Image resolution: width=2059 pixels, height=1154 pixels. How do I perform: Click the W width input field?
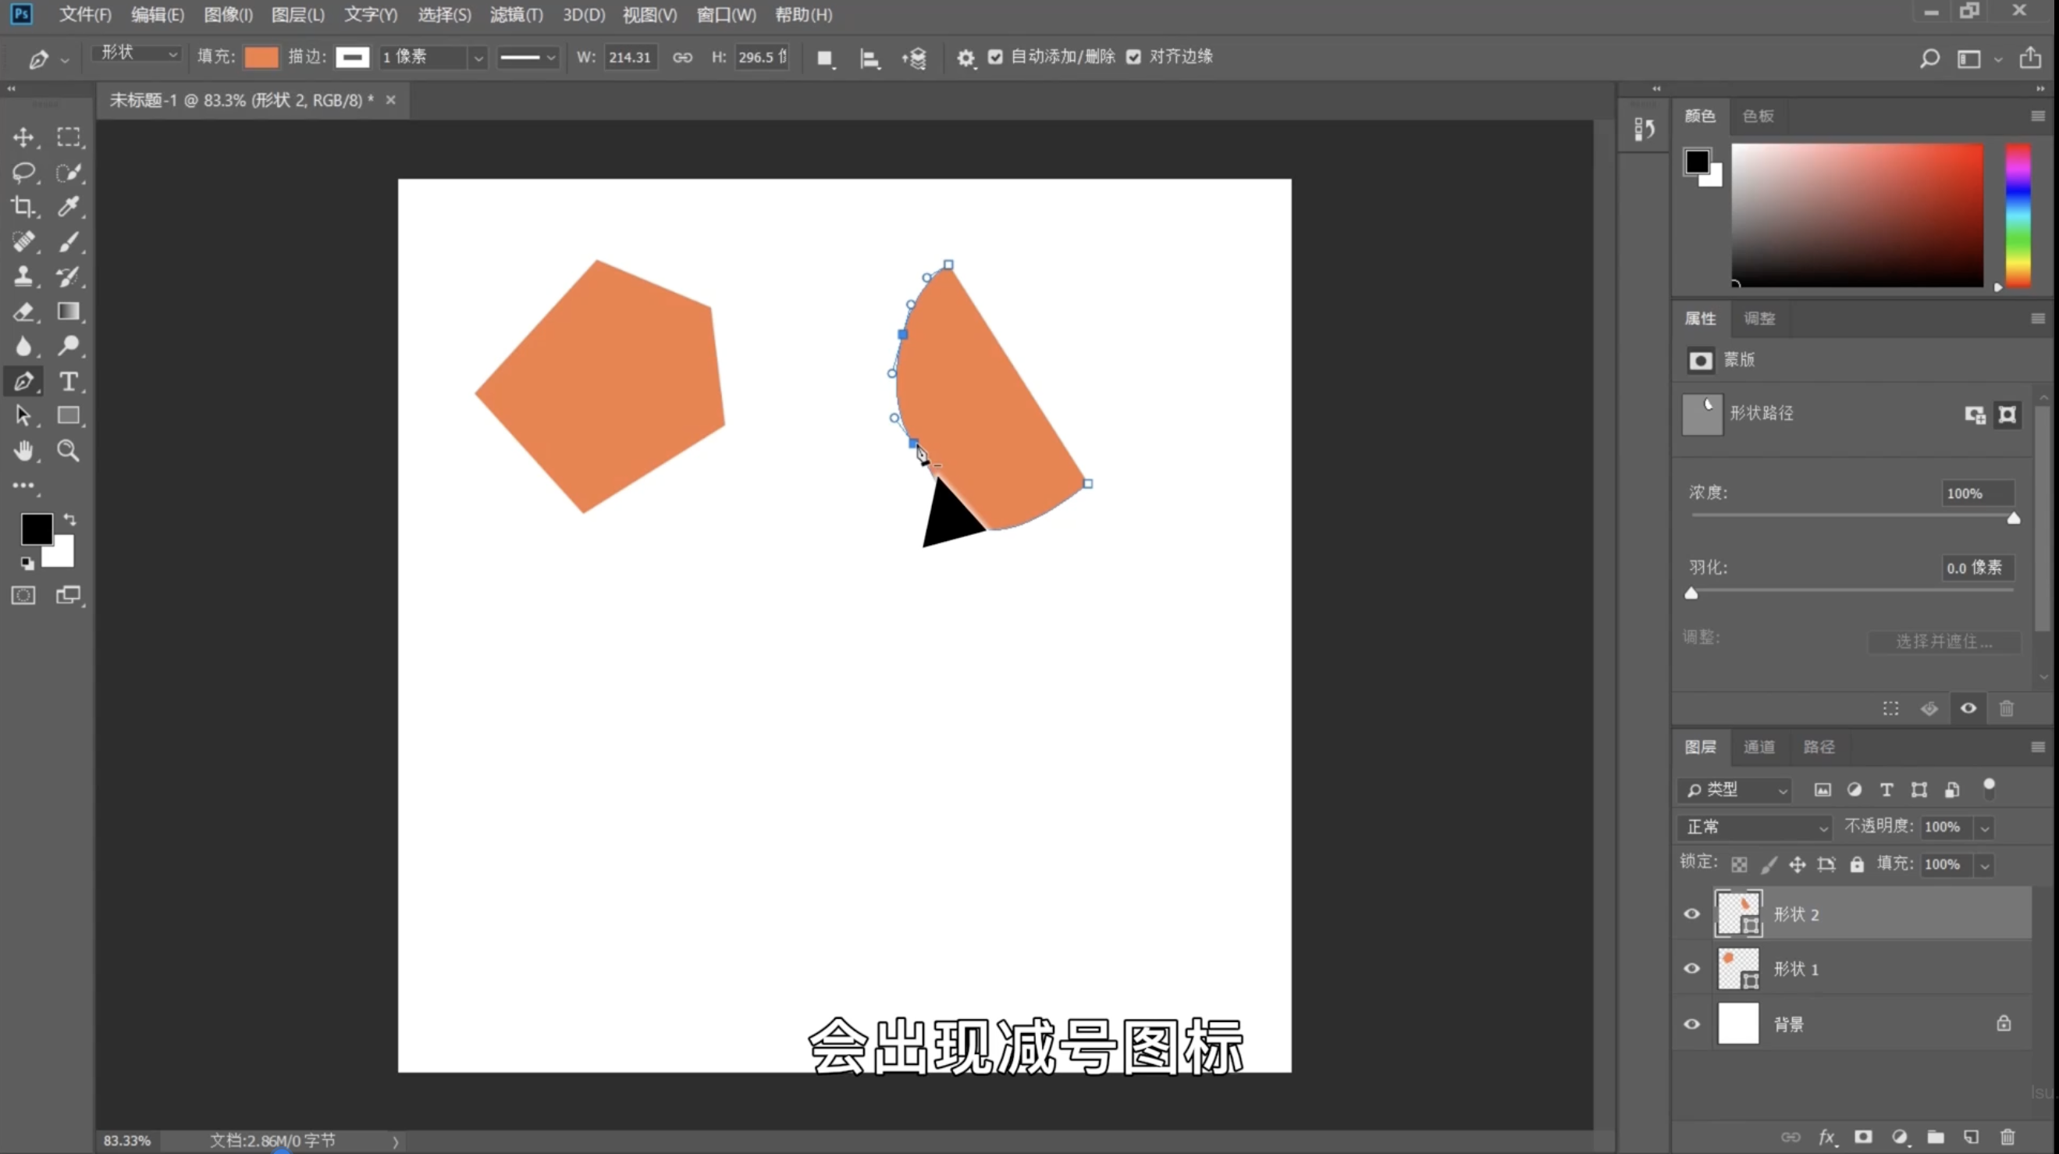click(630, 57)
